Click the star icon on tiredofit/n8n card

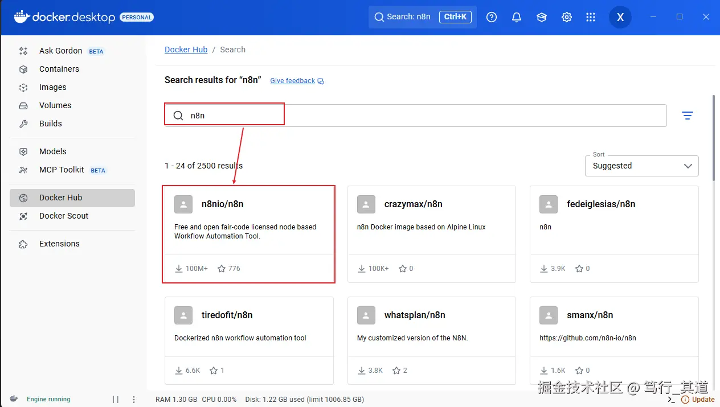tap(214, 371)
